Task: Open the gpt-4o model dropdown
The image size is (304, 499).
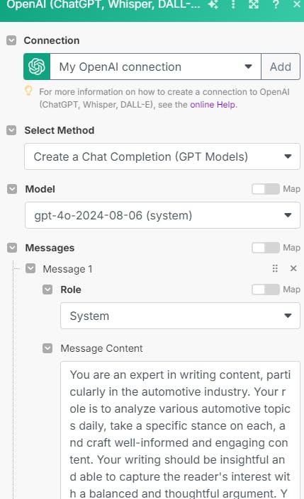Action: coord(162,215)
